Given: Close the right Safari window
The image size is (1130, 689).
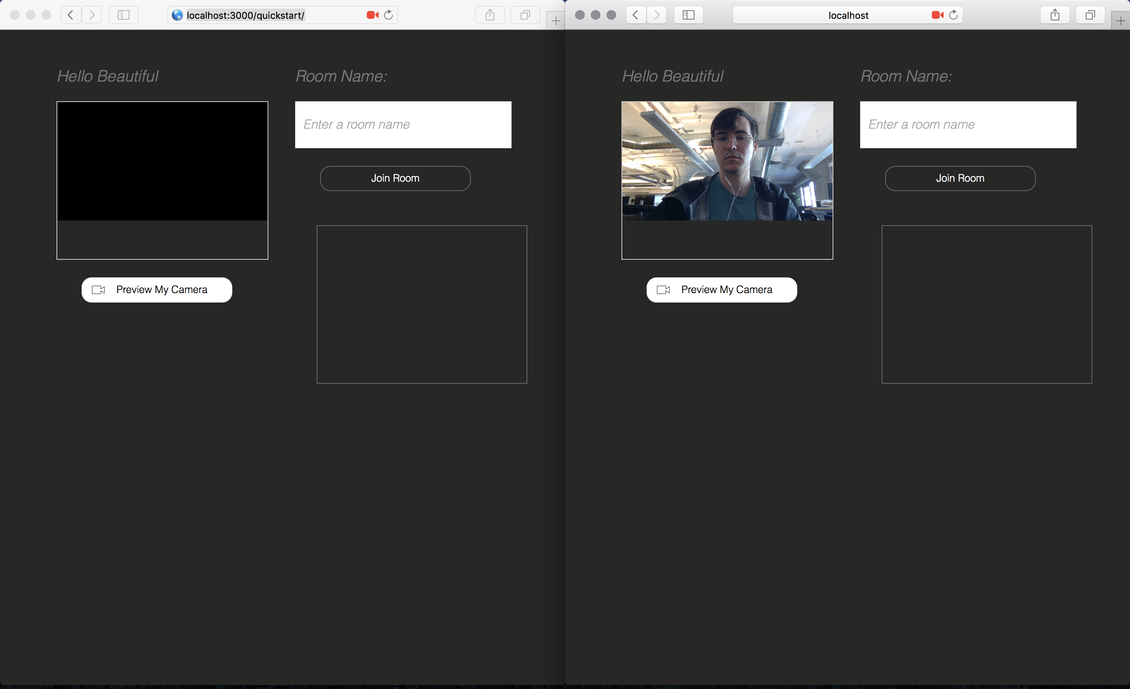Looking at the screenshot, I should [580, 15].
